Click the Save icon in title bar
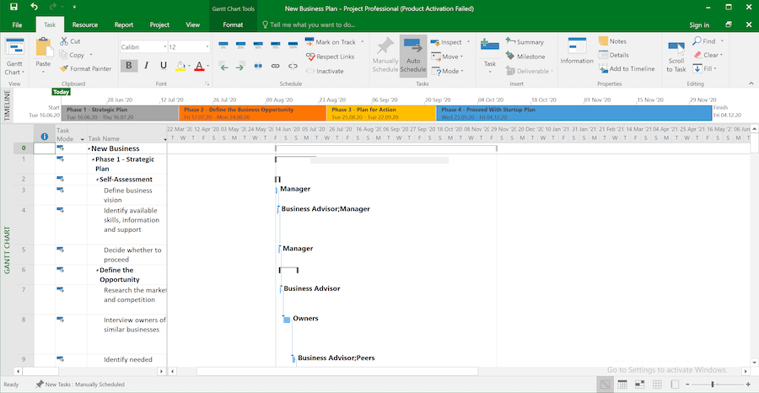Viewport: 759px width, 393px height. (x=13, y=7)
